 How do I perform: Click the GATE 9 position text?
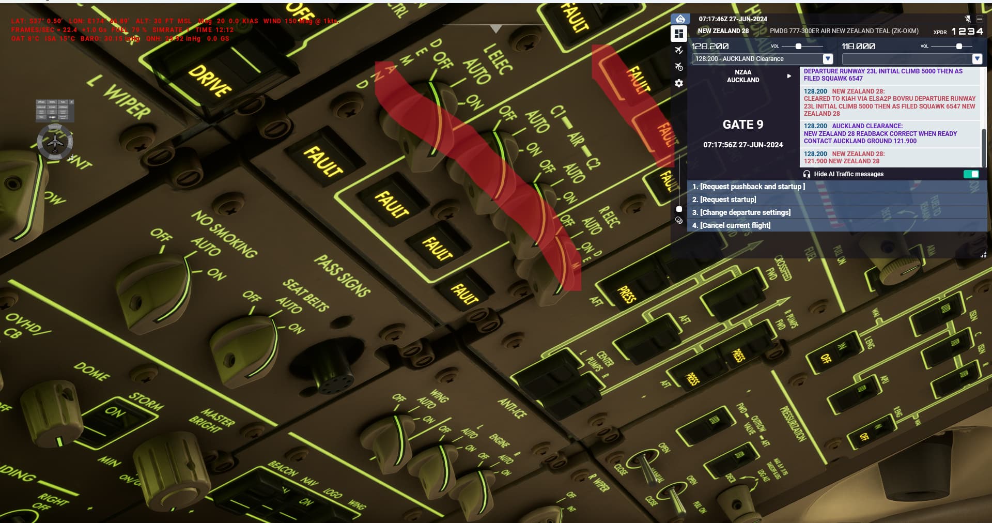pyautogui.click(x=743, y=125)
